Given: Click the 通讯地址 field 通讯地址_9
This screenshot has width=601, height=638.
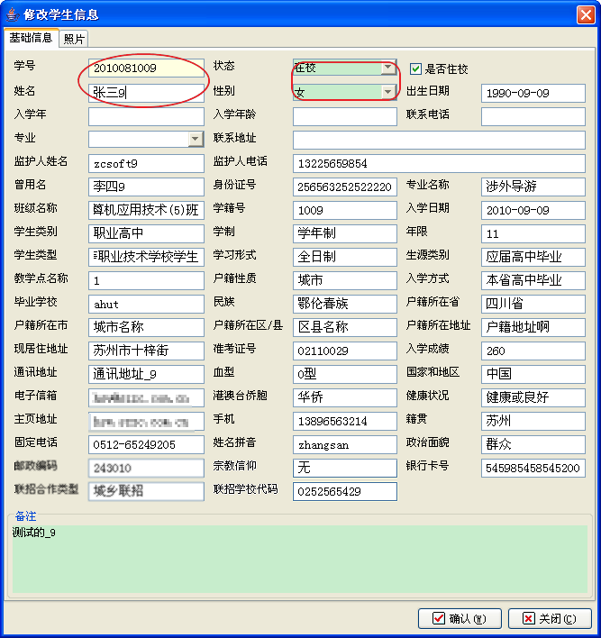Looking at the screenshot, I should click(x=146, y=374).
